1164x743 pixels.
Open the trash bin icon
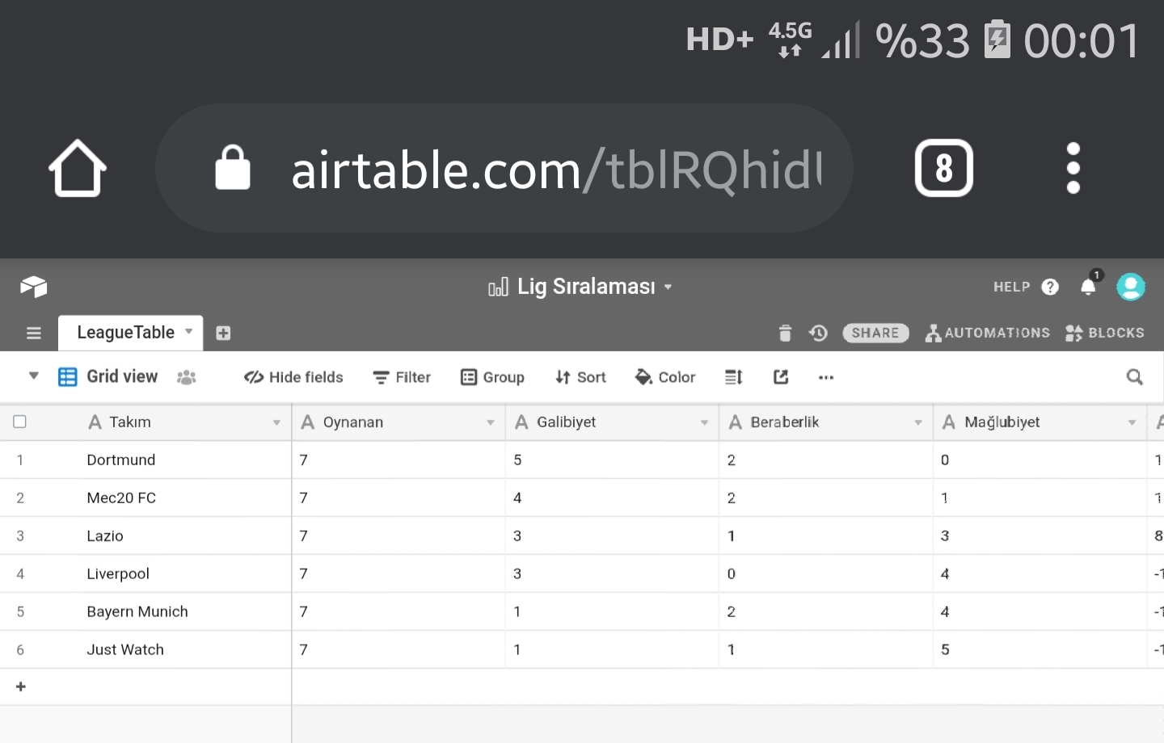[x=785, y=333]
